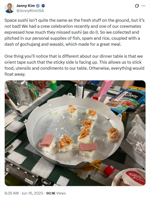The image size is (150, 197).
Task: Open the @JonnyKimUSA handle link
Action: coord(30,11)
